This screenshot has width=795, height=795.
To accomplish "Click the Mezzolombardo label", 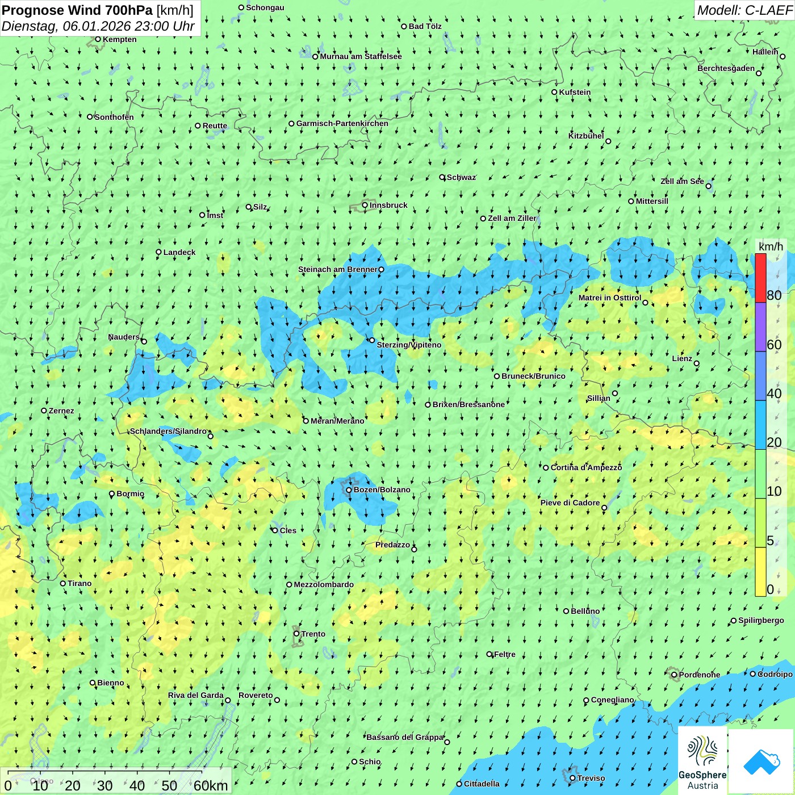I will (x=324, y=584).
